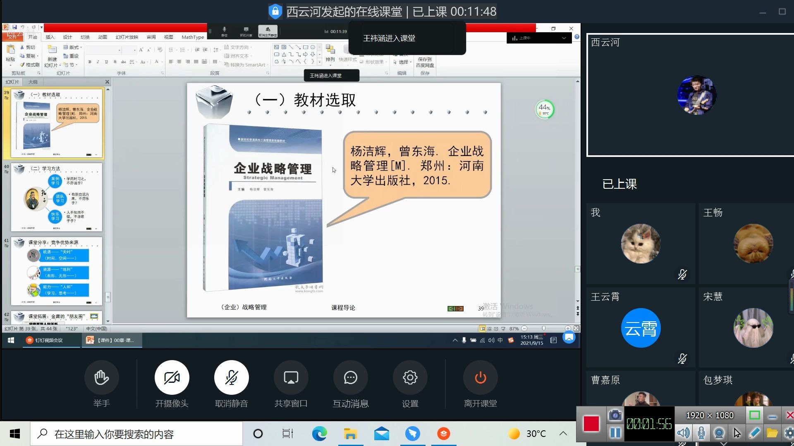The height and width of the screenshot is (446, 794).
Task: Open 互动消息 chat messages
Action: 350,377
